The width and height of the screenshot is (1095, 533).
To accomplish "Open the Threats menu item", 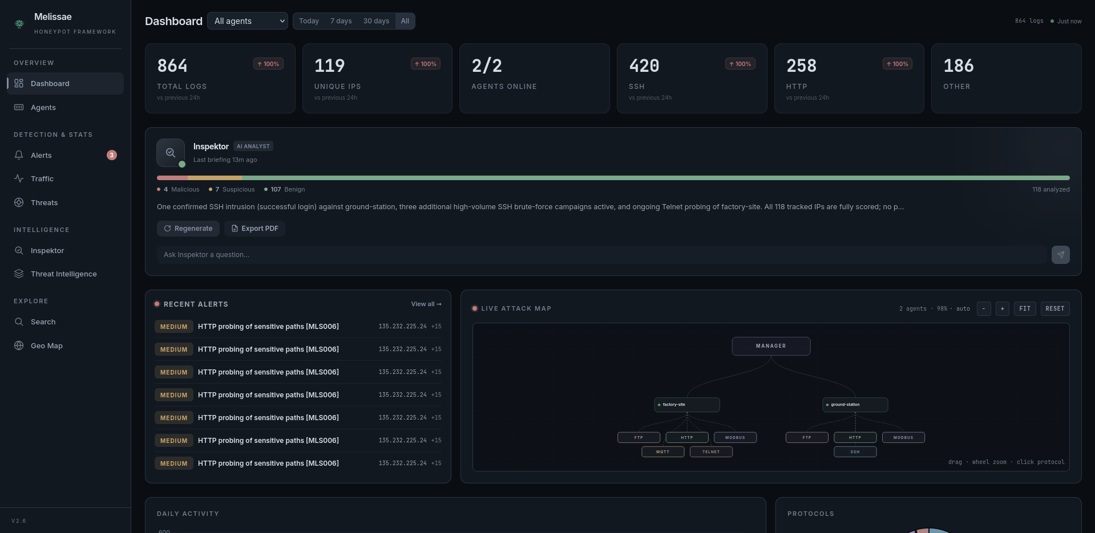I will [x=65, y=202].
